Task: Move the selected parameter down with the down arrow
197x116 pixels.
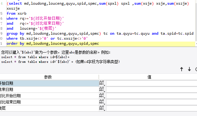Action: pyautogui.click(x=189, y=69)
